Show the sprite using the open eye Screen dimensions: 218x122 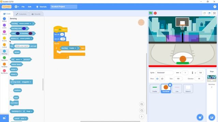(157, 79)
